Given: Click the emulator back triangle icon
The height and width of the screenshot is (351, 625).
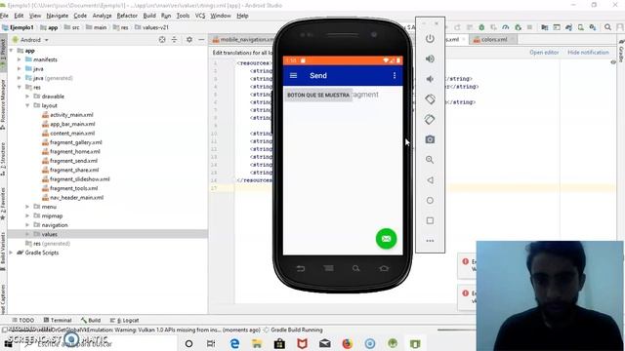Looking at the screenshot, I should point(430,180).
